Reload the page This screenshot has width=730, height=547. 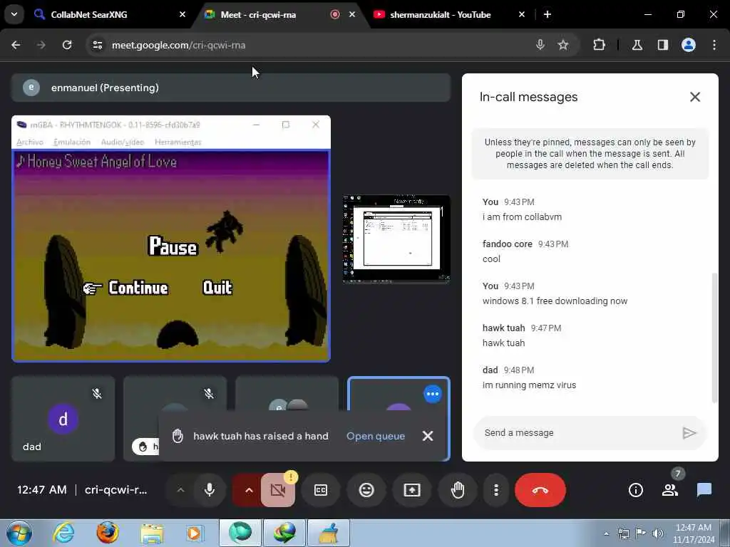pos(67,45)
